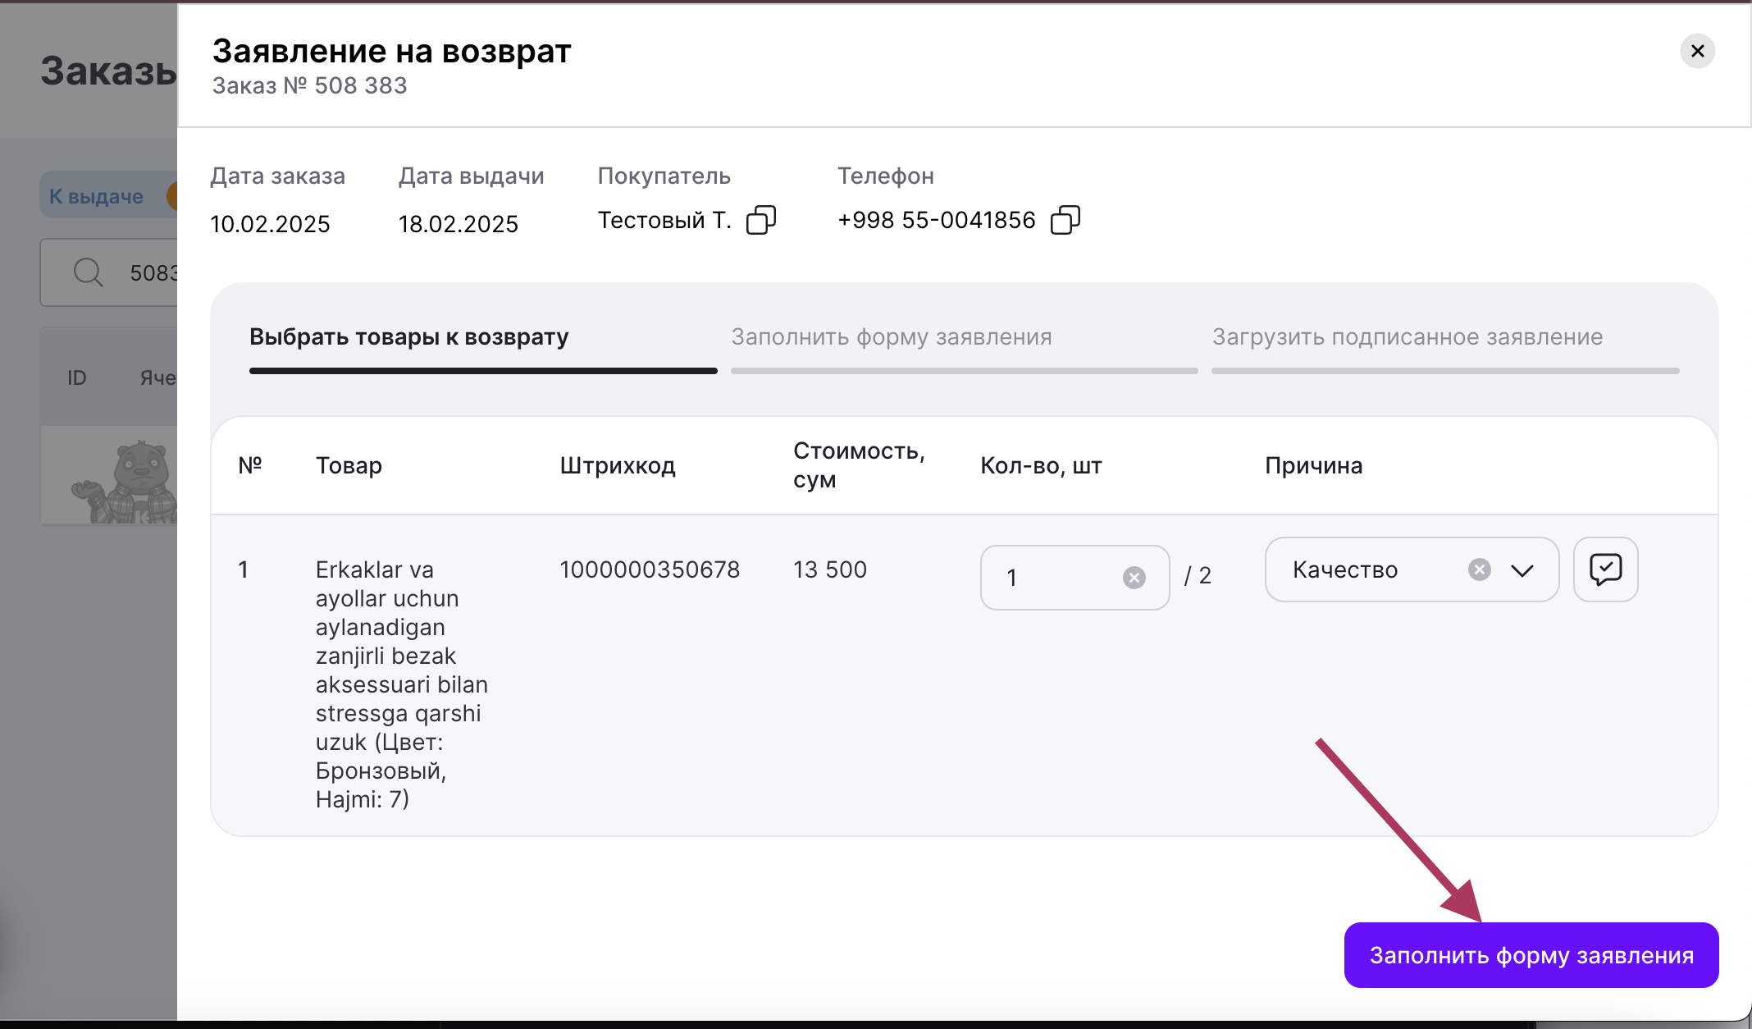Copy the phone number +998 55-0041856
This screenshot has width=1752, height=1029.
1065,220
